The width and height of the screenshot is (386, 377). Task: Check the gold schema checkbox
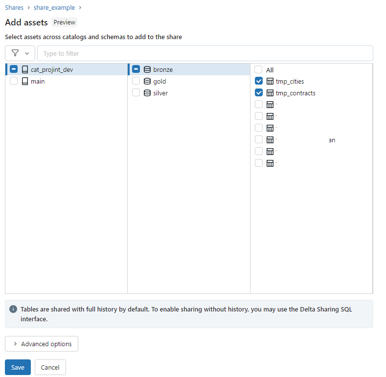pos(136,81)
